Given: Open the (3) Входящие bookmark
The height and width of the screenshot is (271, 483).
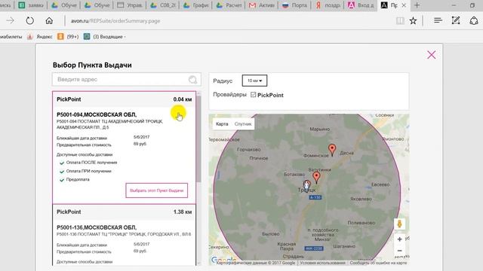Looking at the screenshot, I should pos(105,37).
